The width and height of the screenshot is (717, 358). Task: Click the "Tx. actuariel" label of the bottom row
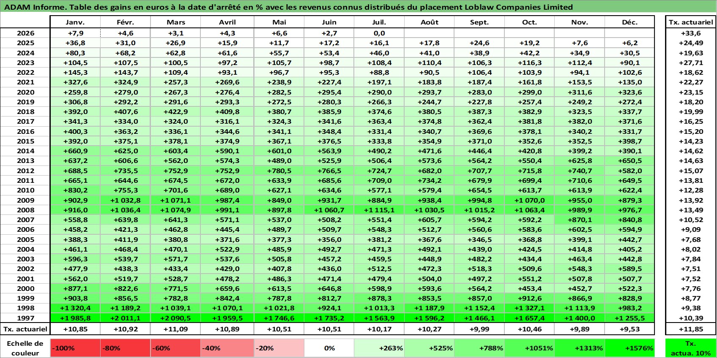[25, 329]
